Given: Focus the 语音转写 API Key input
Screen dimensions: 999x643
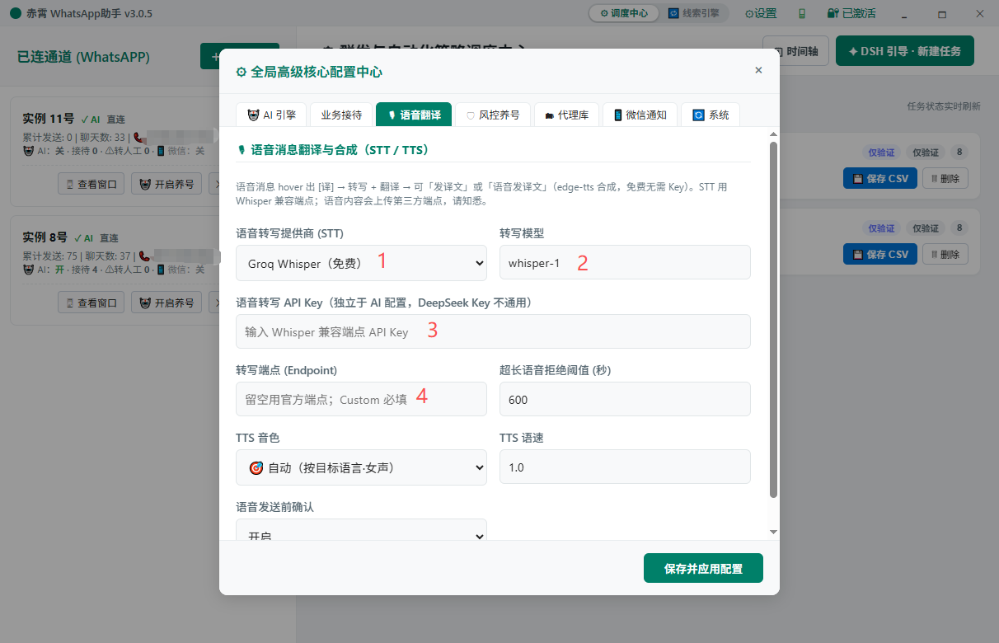Looking at the screenshot, I should tap(493, 331).
